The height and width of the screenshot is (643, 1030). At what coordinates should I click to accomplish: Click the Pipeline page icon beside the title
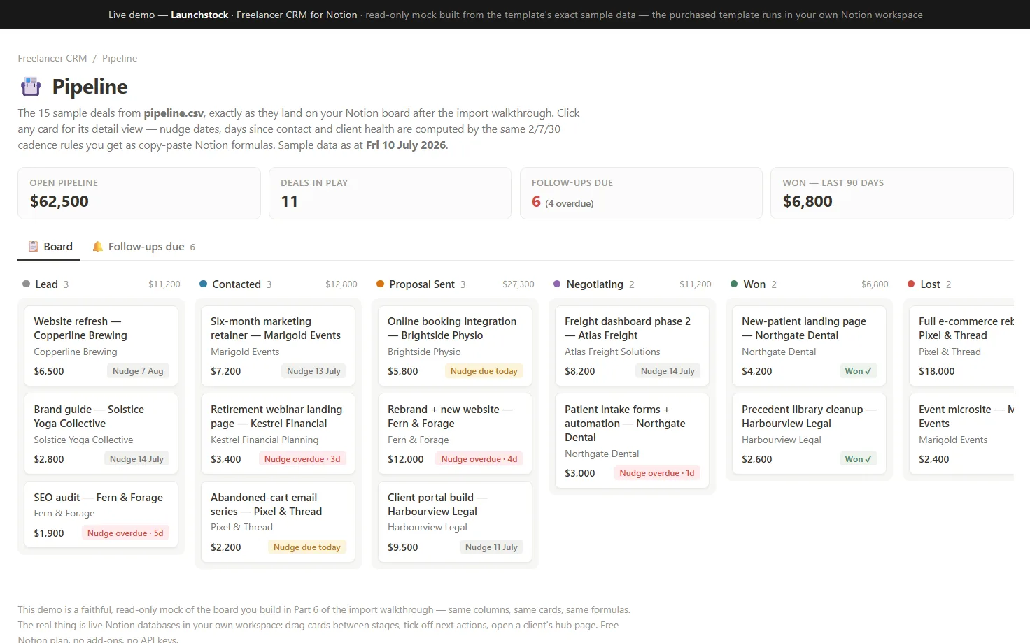tap(31, 87)
